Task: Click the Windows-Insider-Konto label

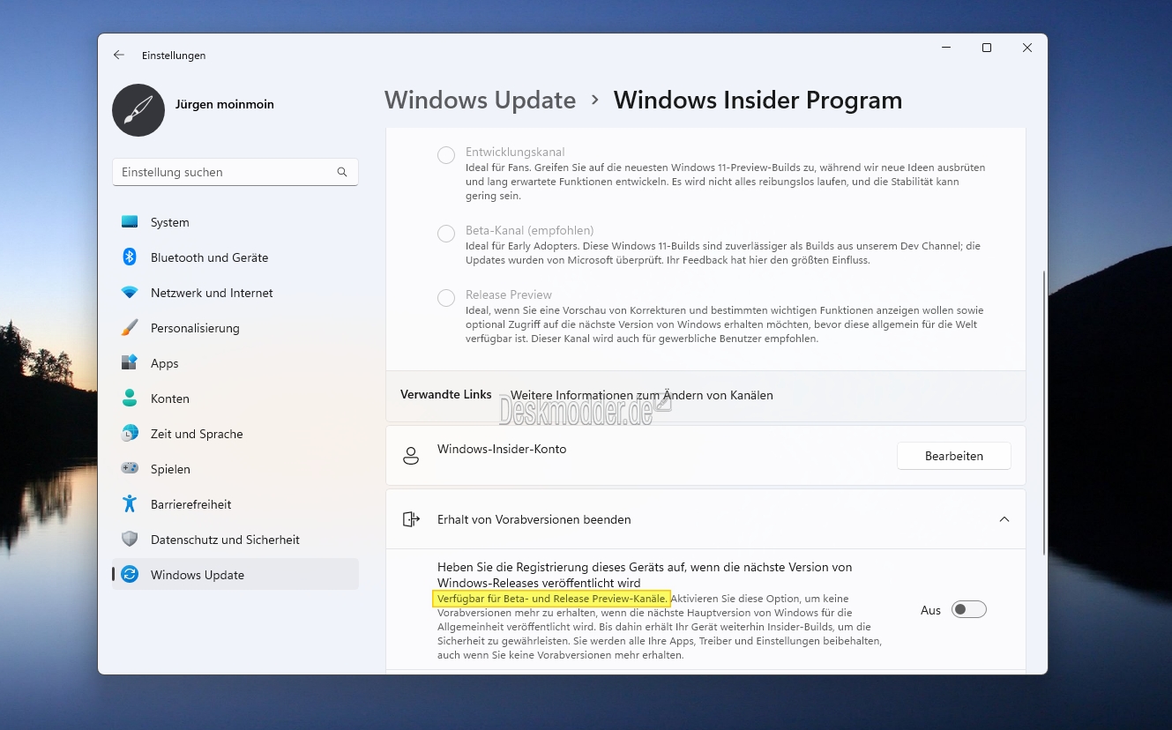Action: click(x=502, y=449)
